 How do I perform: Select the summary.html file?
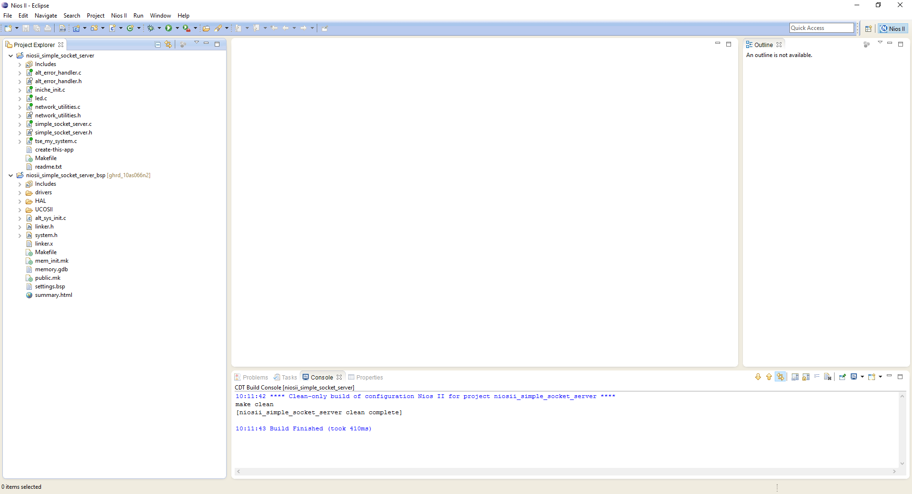pos(54,295)
